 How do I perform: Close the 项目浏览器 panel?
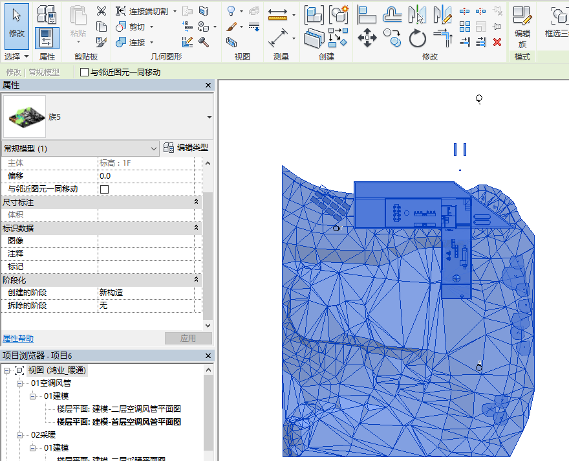click(208, 355)
